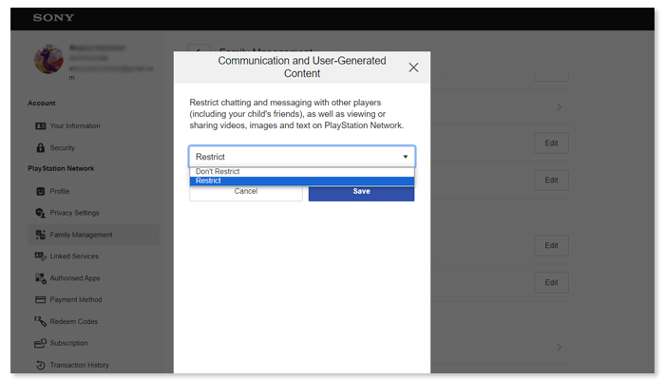This screenshot has height=380, width=665.
Task: Select Family Management in sidebar
Action: (x=94, y=235)
